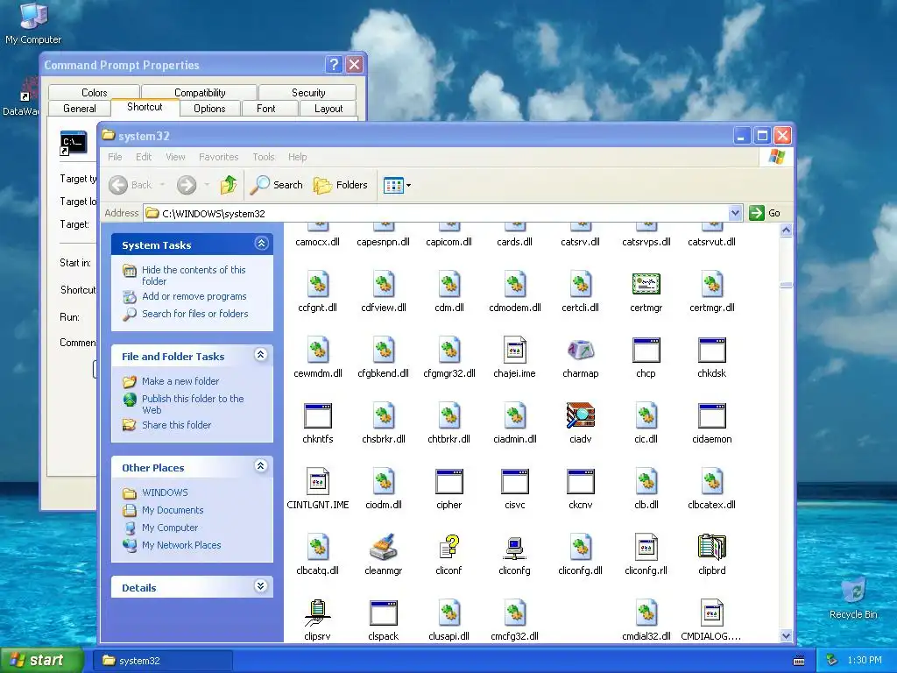Select the cfgmgr32.dll file icon

click(x=449, y=351)
